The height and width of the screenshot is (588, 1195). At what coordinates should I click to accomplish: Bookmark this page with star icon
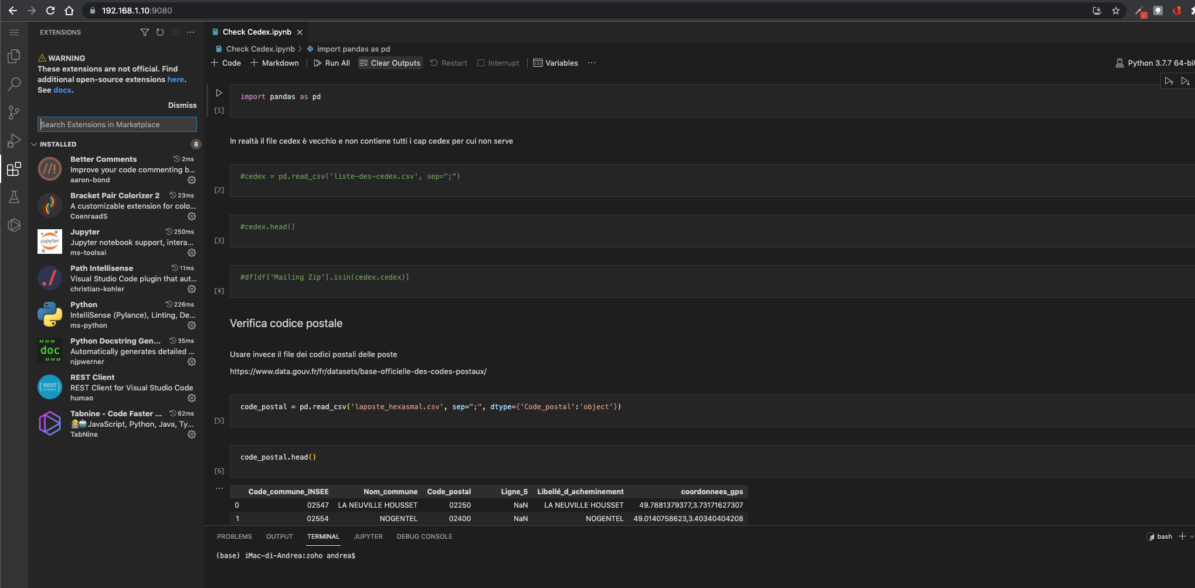(x=1116, y=11)
